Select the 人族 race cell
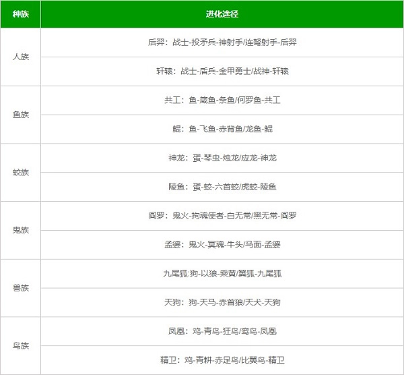Screen dimensions: 404x375 (21, 57)
